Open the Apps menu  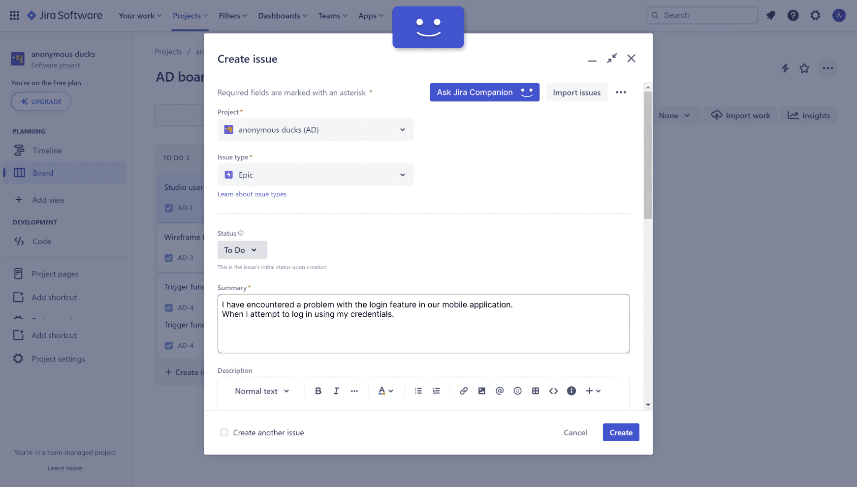371,16
